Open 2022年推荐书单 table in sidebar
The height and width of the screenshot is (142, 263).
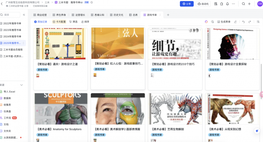click(x=12, y=23)
